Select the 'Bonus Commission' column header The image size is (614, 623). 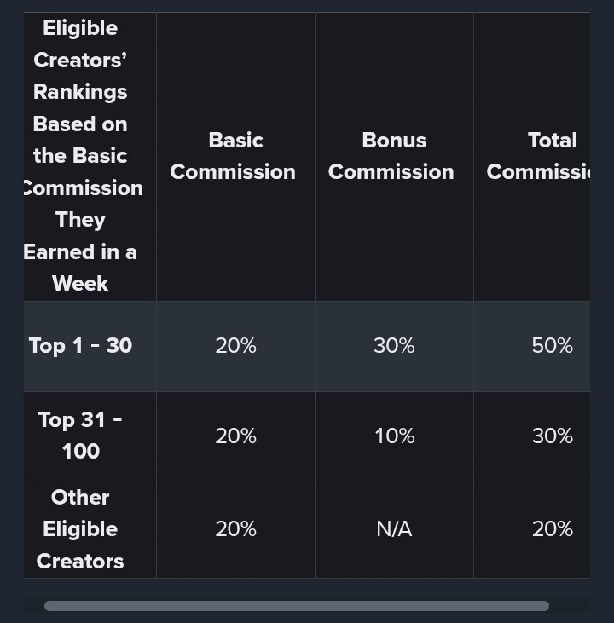tap(393, 156)
